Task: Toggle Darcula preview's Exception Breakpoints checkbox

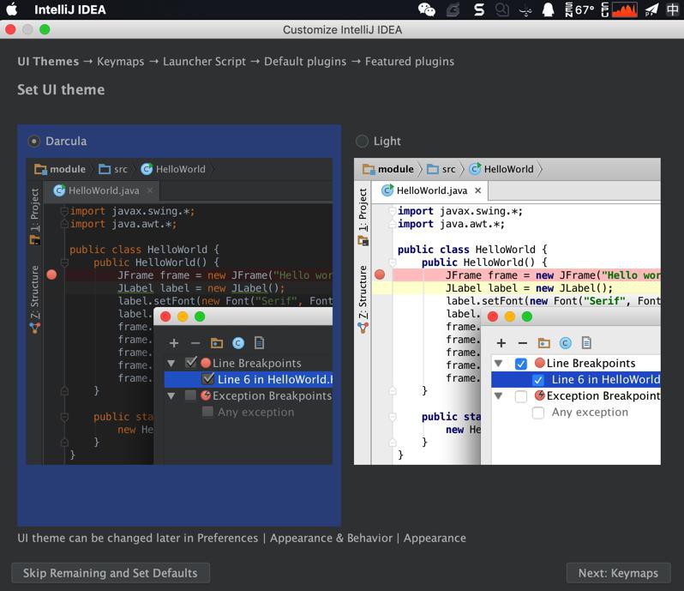Action: coord(190,395)
